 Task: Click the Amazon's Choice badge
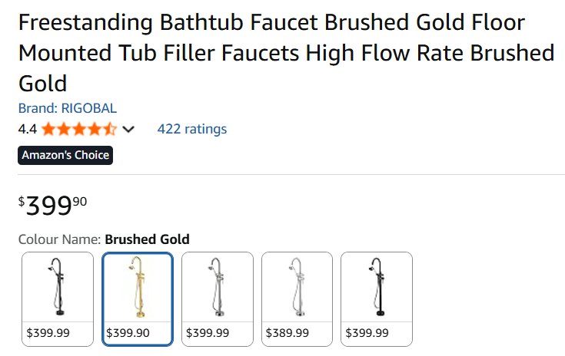tap(66, 155)
